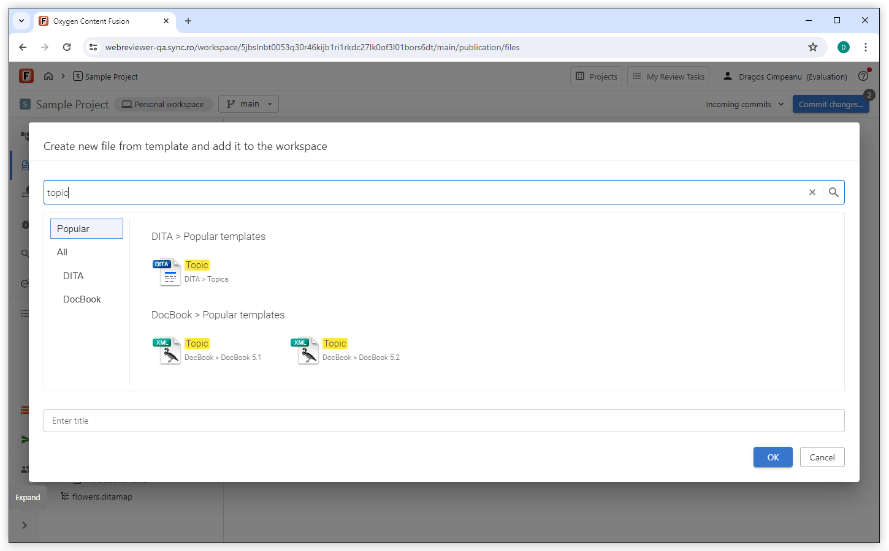Click the browser address bar URL
This screenshot has width=889, height=551.
point(312,47)
